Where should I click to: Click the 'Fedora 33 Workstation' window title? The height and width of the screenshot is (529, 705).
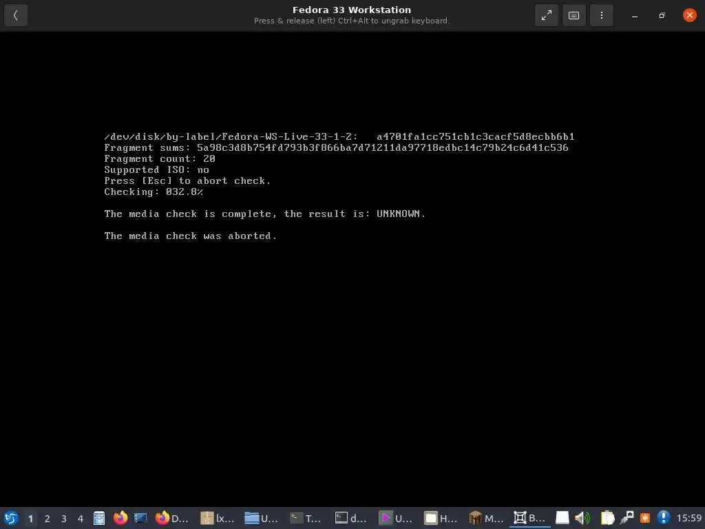(x=352, y=10)
